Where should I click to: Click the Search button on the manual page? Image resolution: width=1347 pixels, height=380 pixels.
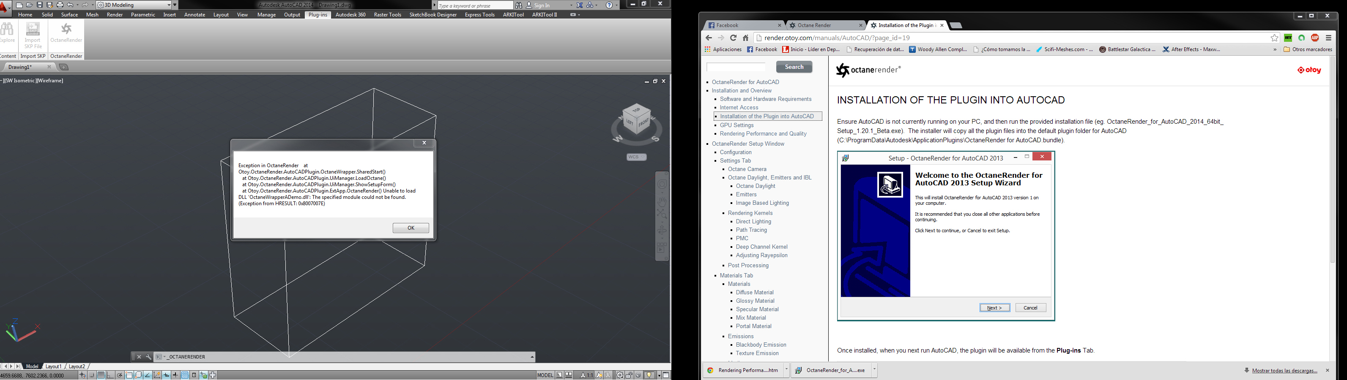(794, 67)
